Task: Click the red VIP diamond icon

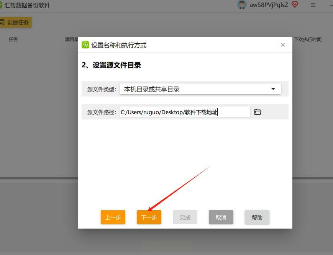Action: 295,5
